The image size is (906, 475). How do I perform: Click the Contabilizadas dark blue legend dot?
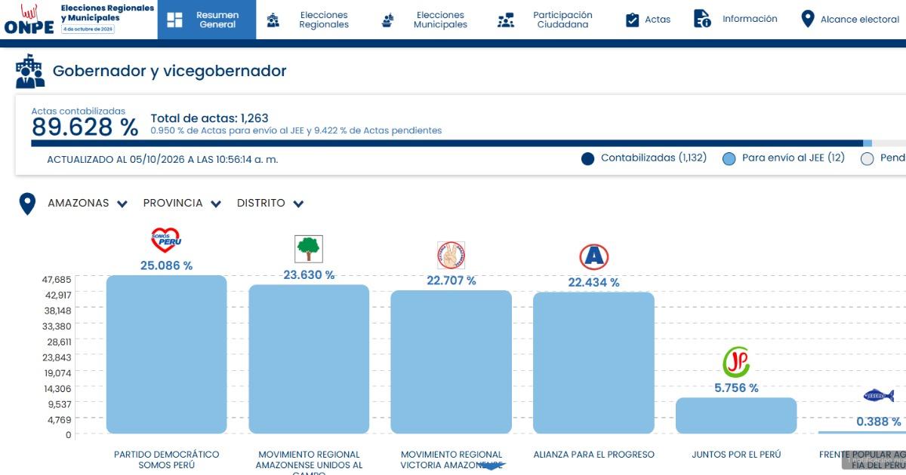coord(588,159)
